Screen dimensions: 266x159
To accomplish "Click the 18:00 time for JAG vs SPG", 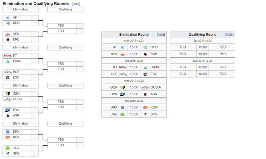I will [134, 114].
